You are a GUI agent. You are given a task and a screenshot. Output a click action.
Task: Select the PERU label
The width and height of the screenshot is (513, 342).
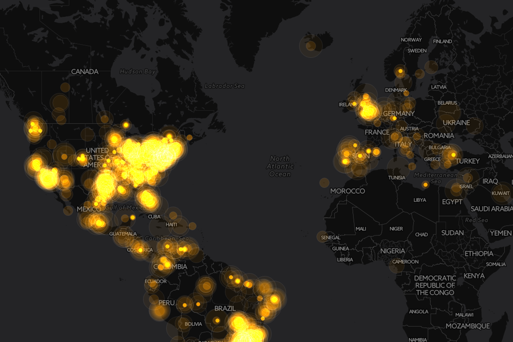pyautogui.click(x=166, y=303)
